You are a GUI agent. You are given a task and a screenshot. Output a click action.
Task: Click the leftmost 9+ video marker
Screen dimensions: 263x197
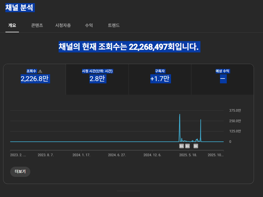click(x=181, y=146)
